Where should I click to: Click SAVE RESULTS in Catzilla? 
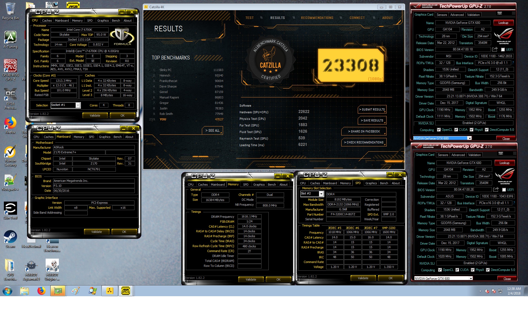372,120
